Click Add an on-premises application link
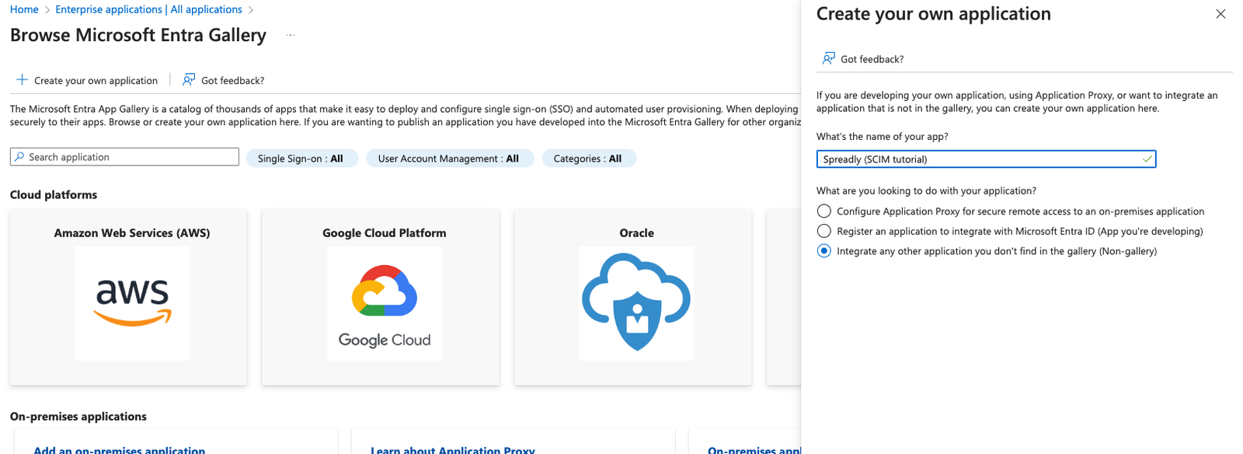1243x454 pixels. [120, 449]
